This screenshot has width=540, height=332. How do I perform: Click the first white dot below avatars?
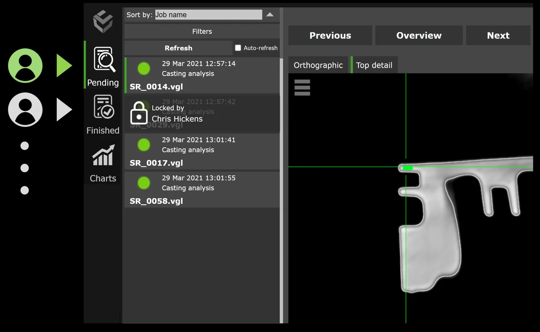pos(25,146)
